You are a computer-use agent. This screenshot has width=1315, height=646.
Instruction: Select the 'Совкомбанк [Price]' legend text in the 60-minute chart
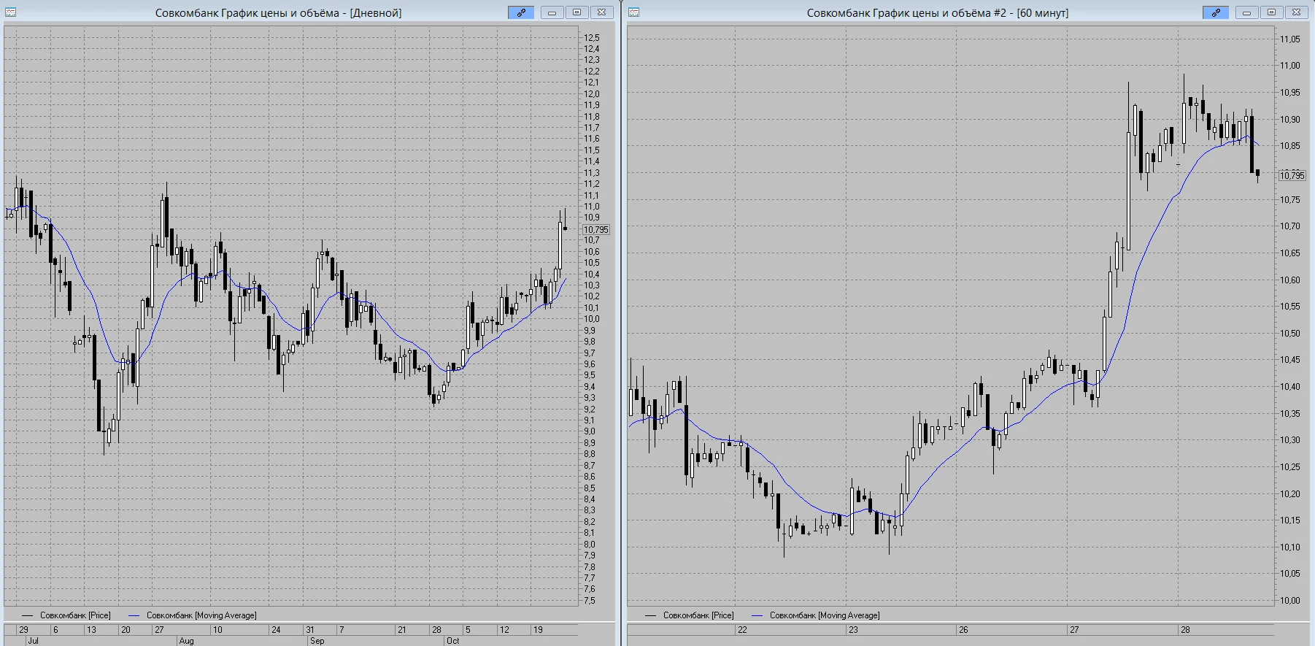point(698,615)
